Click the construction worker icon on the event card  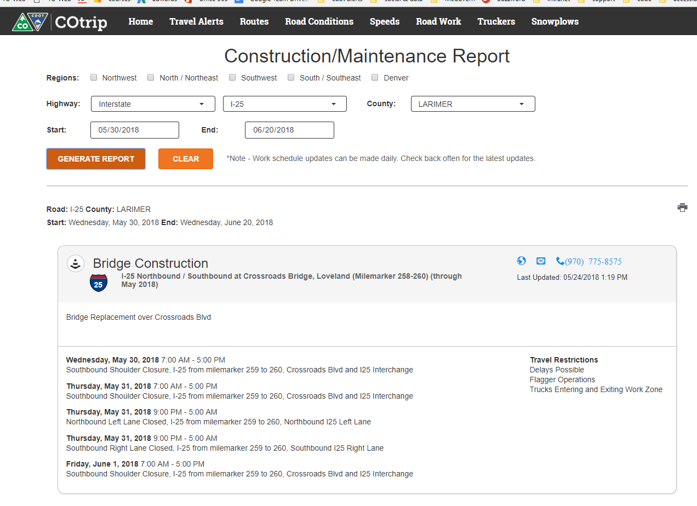pos(76,263)
